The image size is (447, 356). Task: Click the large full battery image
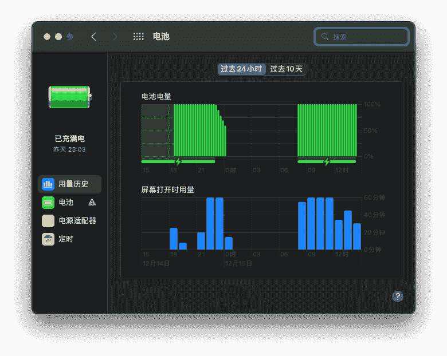(69, 97)
